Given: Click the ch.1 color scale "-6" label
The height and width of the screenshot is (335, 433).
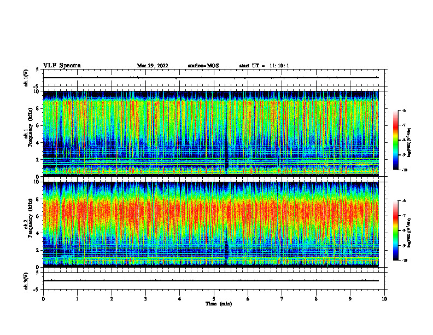Looking at the screenshot, I should [403, 111].
